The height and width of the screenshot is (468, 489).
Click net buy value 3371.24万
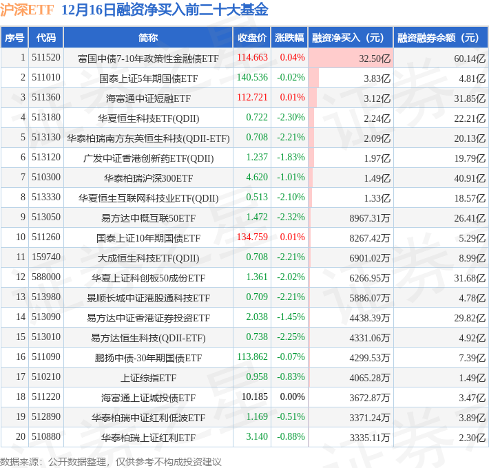pyautogui.click(x=370, y=418)
